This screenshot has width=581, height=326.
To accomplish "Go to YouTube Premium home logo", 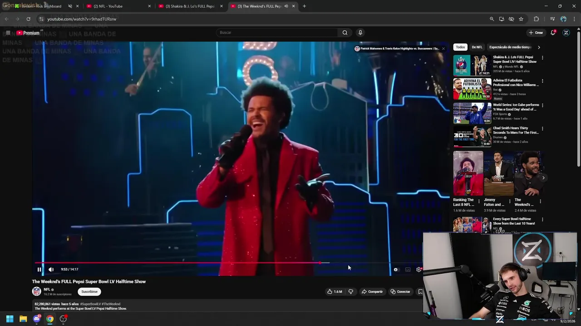I will tap(28, 33).
